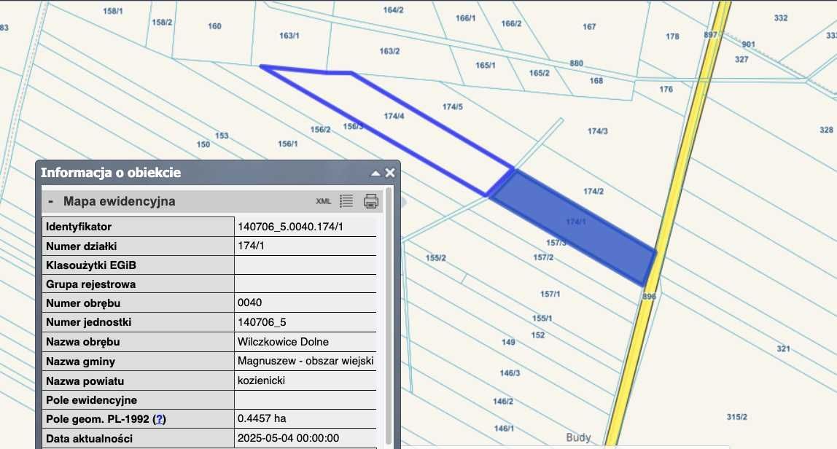Click parcel 315/2 on the map

tap(736, 417)
